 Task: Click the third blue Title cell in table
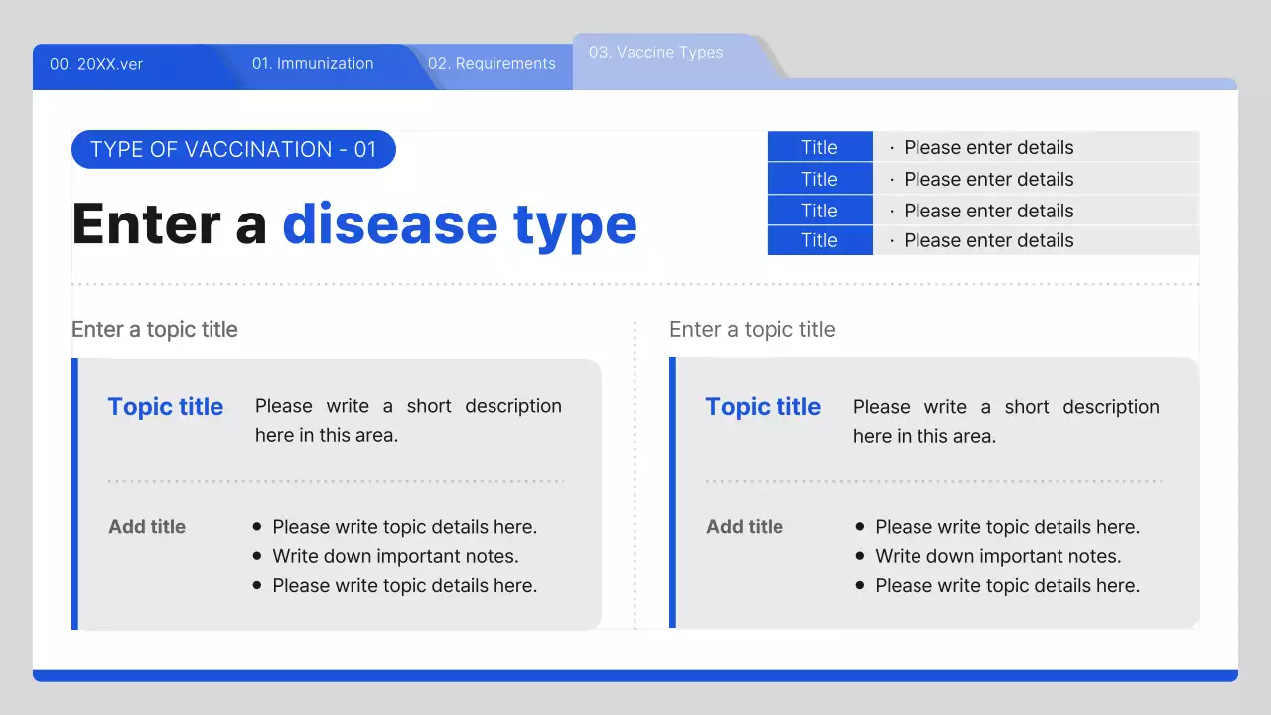(819, 211)
